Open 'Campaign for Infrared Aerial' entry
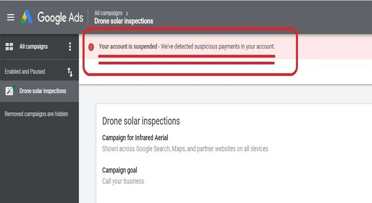372x203 pixels. (135, 138)
